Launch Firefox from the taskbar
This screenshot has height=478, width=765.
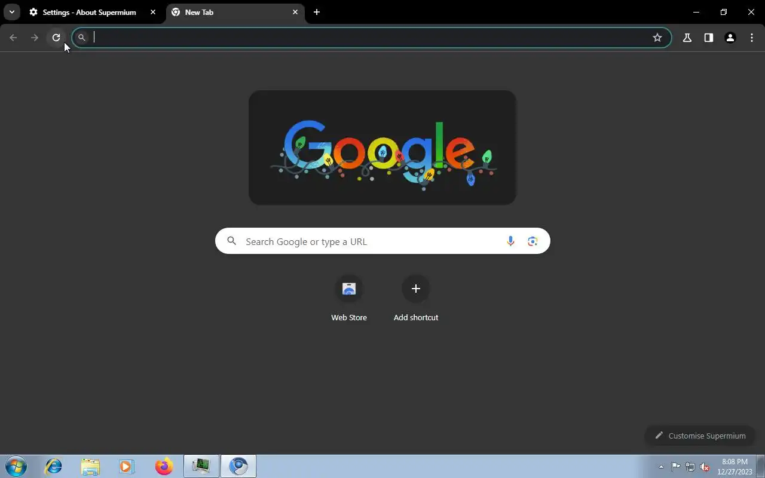[x=164, y=466]
